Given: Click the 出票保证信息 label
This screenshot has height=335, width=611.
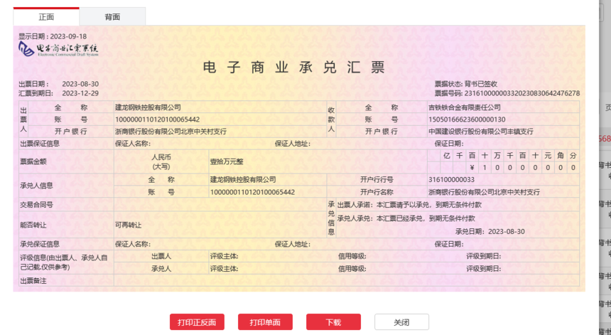Looking at the screenshot, I should (40, 144).
